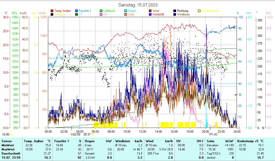Click the MaxWert row label in the table
The width and height of the screenshot is (275, 161).
(7, 149)
